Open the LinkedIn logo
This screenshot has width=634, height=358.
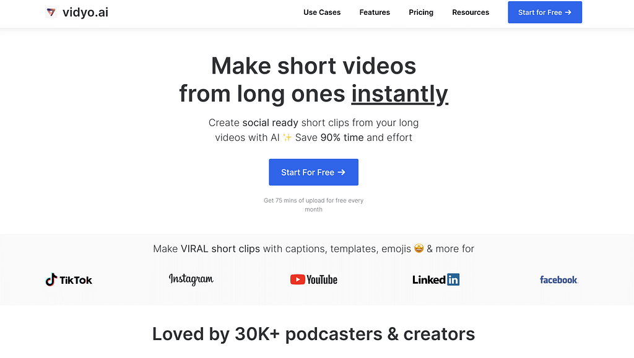point(436,279)
